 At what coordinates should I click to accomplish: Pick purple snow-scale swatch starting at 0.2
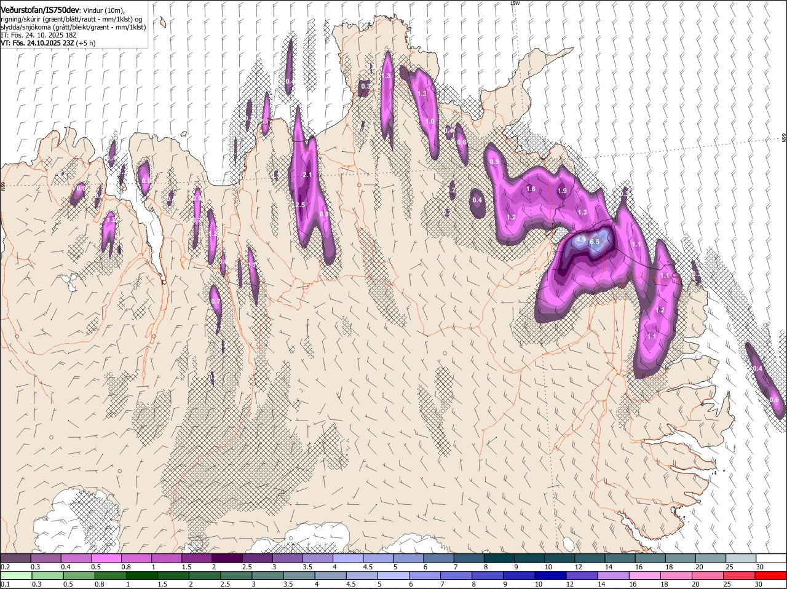click(16, 558)
